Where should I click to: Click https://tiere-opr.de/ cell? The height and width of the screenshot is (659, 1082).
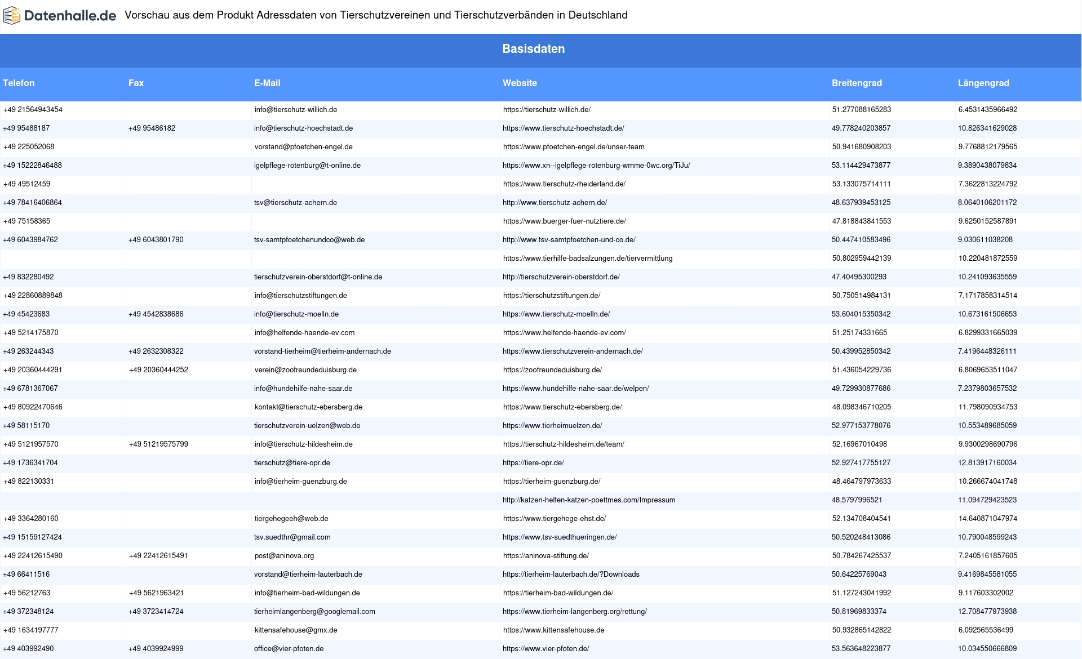point(534,463)
